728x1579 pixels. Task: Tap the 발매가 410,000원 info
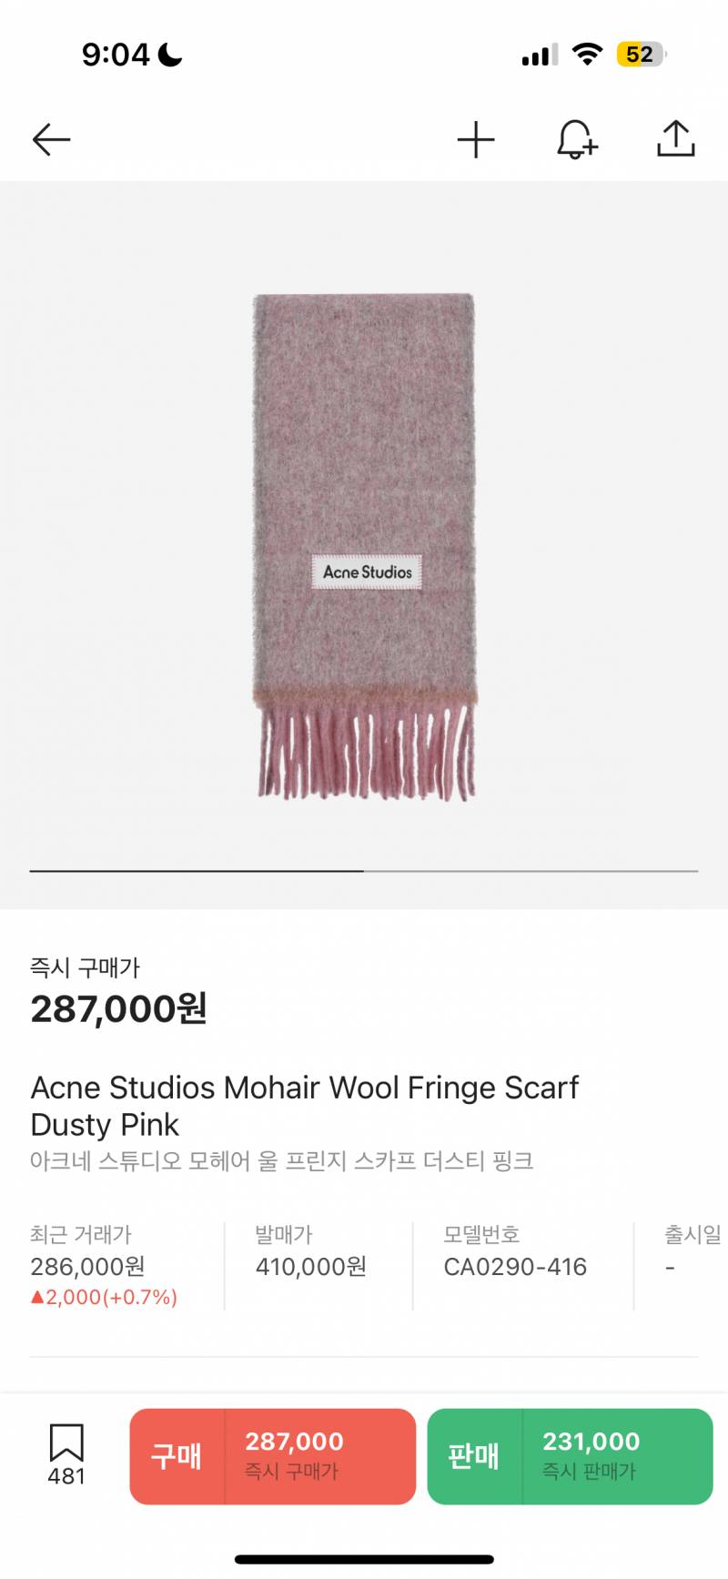click(x=311, y=1251)
